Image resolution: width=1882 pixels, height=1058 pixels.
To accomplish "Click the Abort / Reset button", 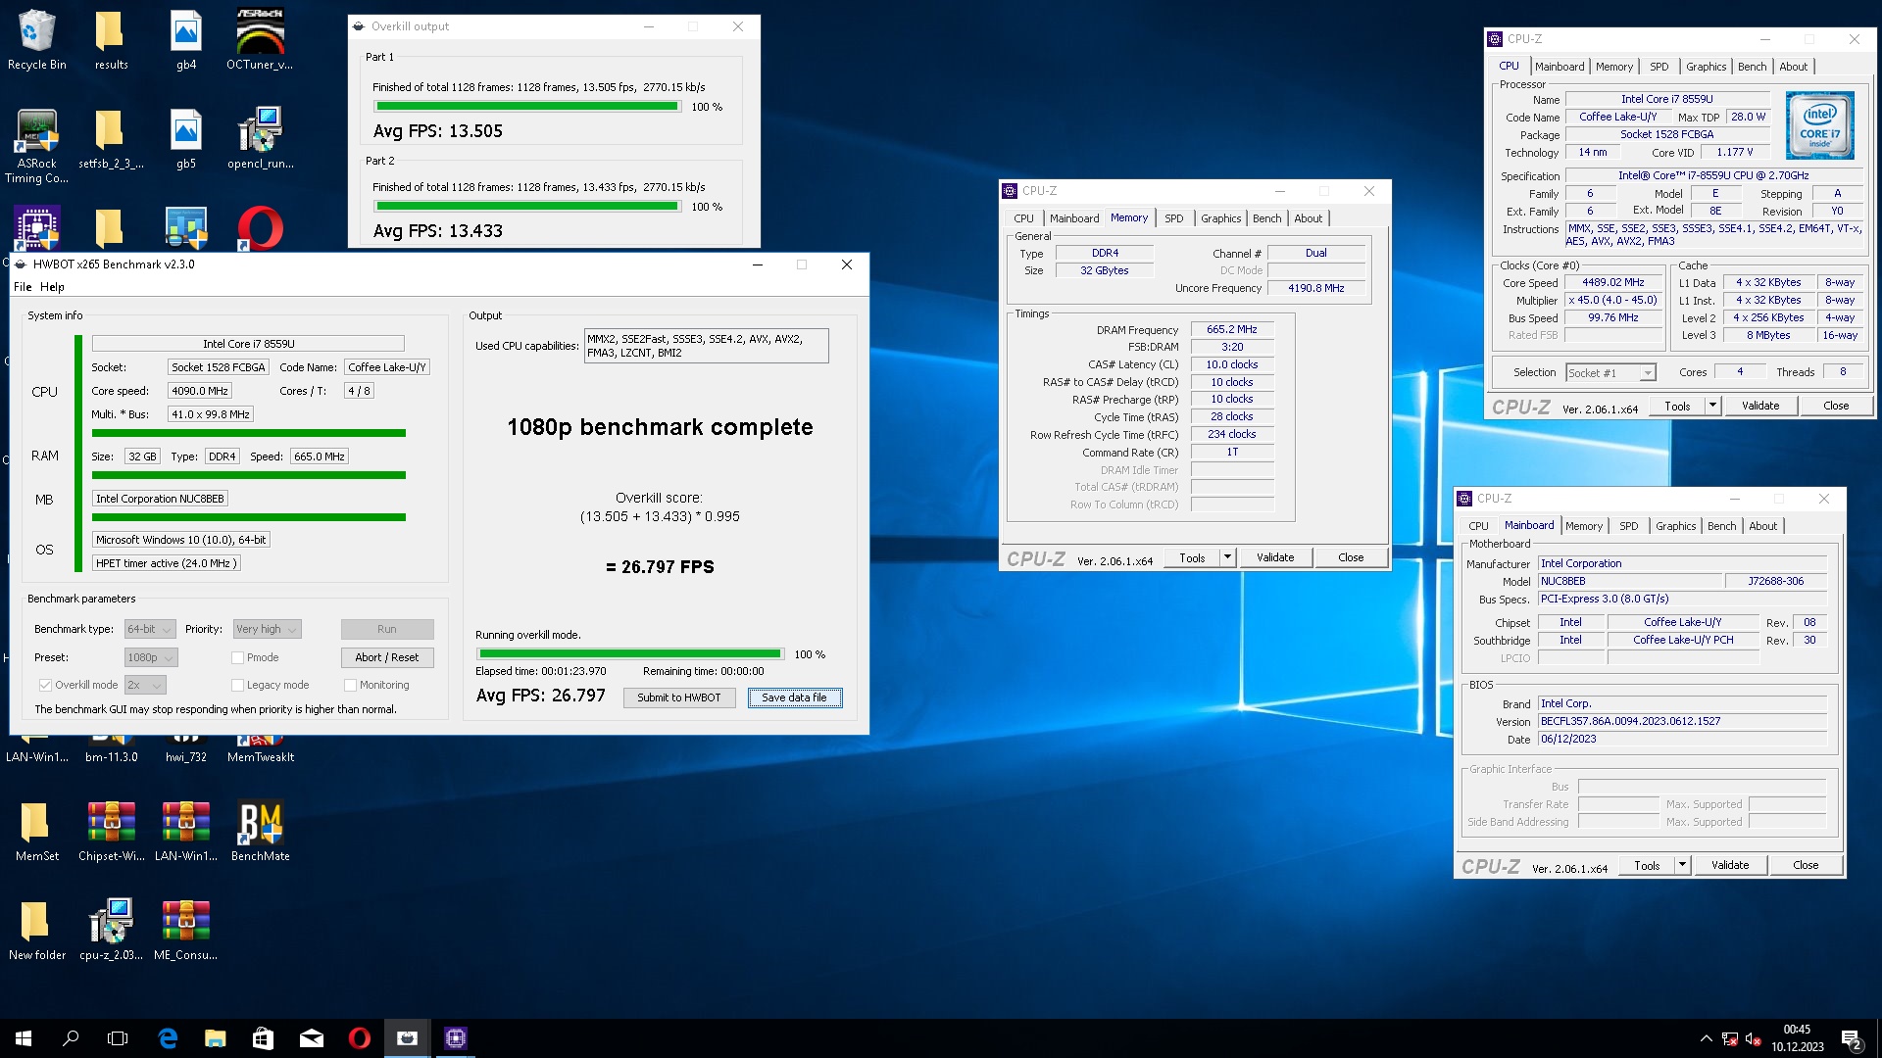I will point(386,657).
